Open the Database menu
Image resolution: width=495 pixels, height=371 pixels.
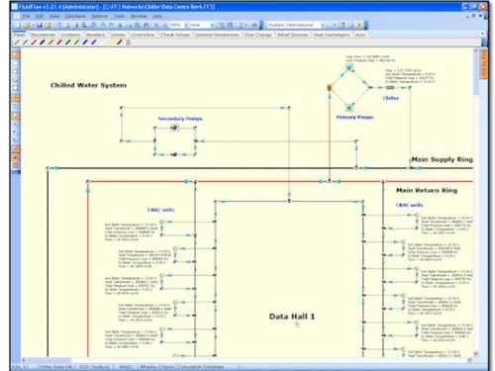point(75,16)
